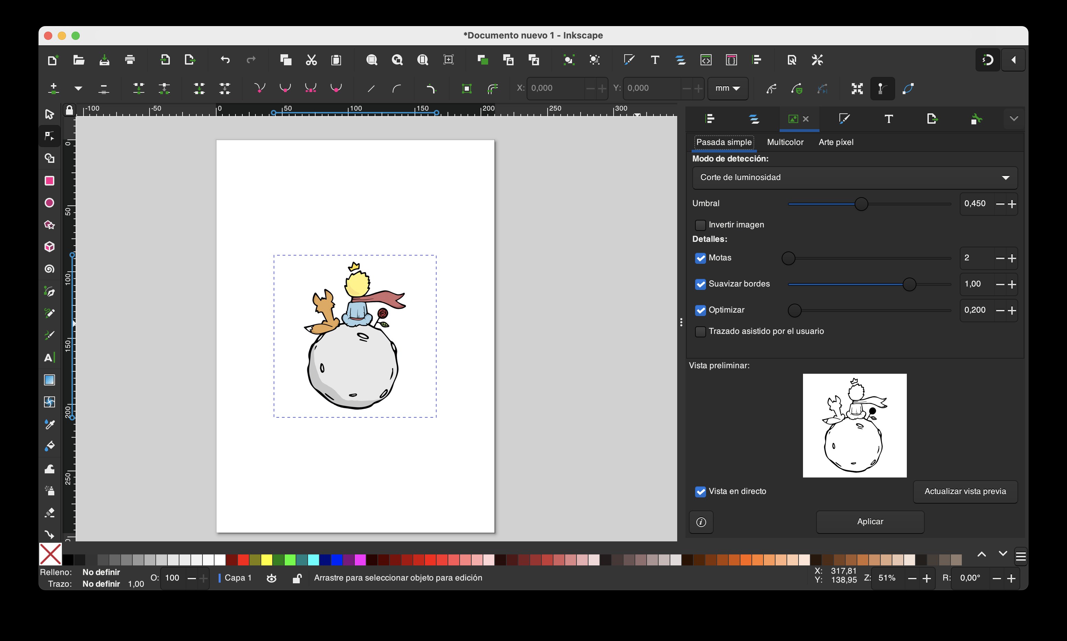1067x641 pixels.
Task: Click Actualizar vista previa button
Action: [965, 492]
